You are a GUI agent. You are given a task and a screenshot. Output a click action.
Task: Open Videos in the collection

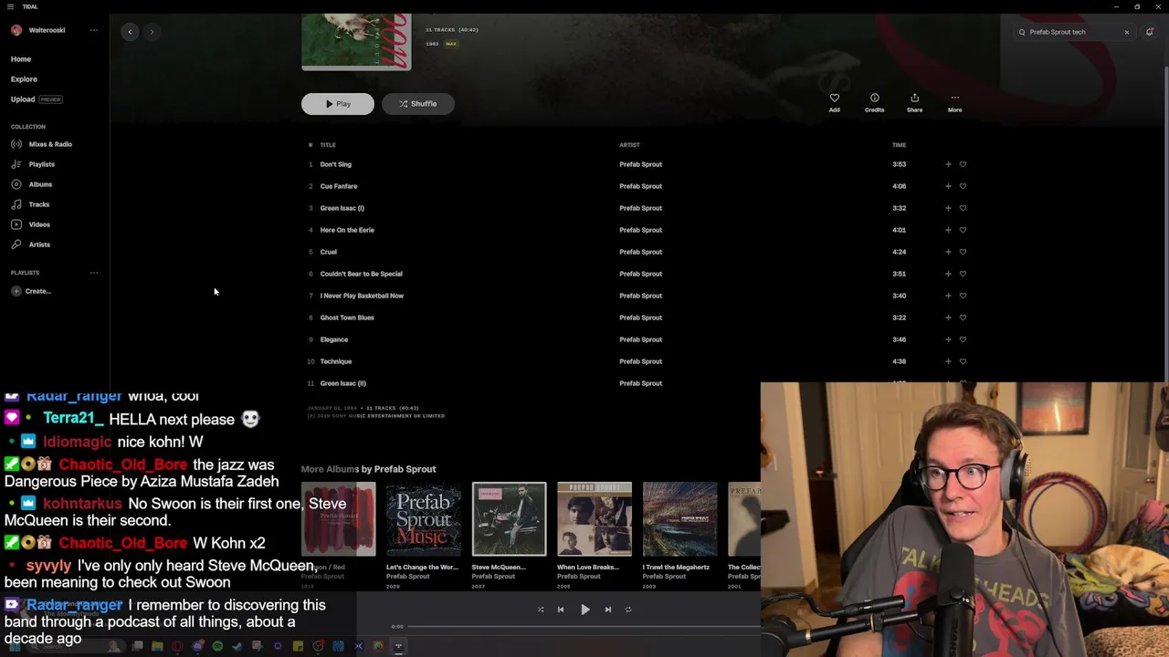pos(31,224)
